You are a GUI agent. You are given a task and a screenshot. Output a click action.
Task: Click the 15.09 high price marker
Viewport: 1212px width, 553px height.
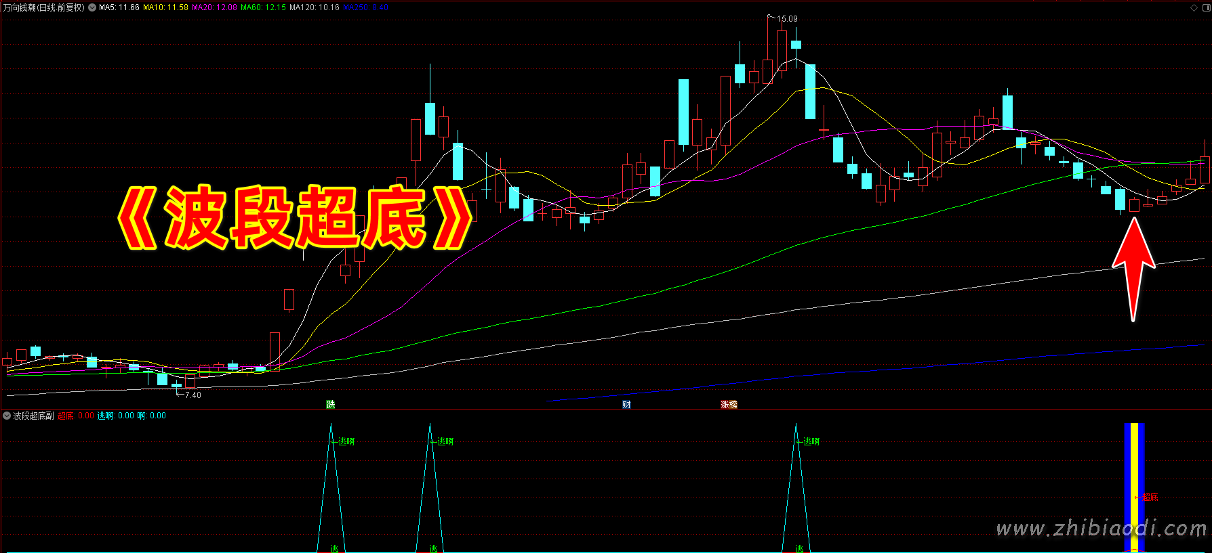point(786,19)
